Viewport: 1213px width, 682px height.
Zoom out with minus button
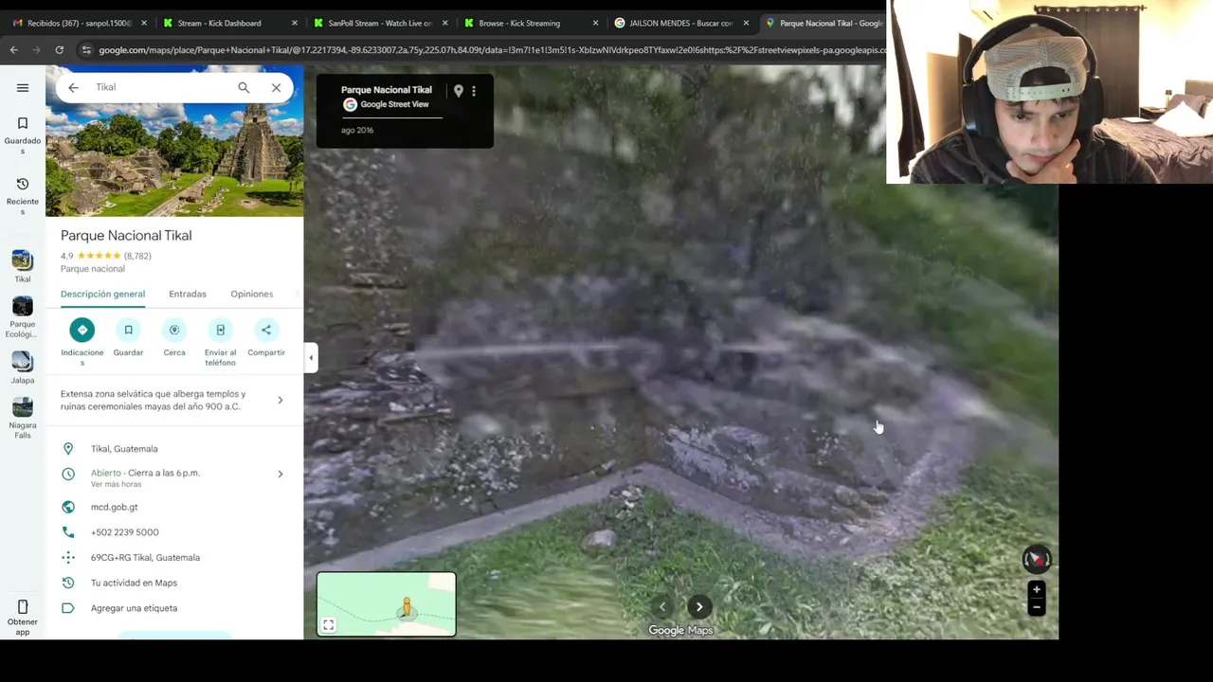1037,607
